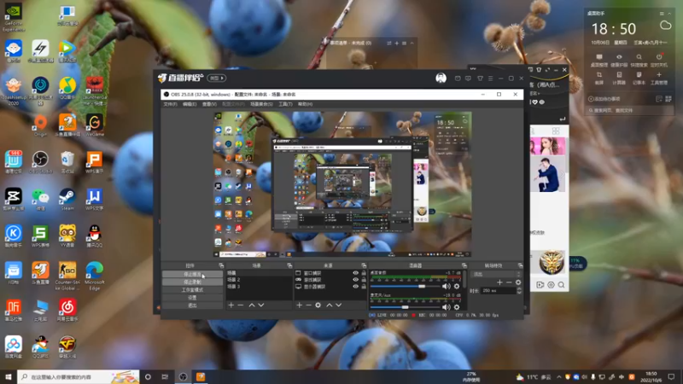The width and height of the screenshot is (683, 384).
Task: Open OBS Tools (T) menu
Action: click(286, 104)
